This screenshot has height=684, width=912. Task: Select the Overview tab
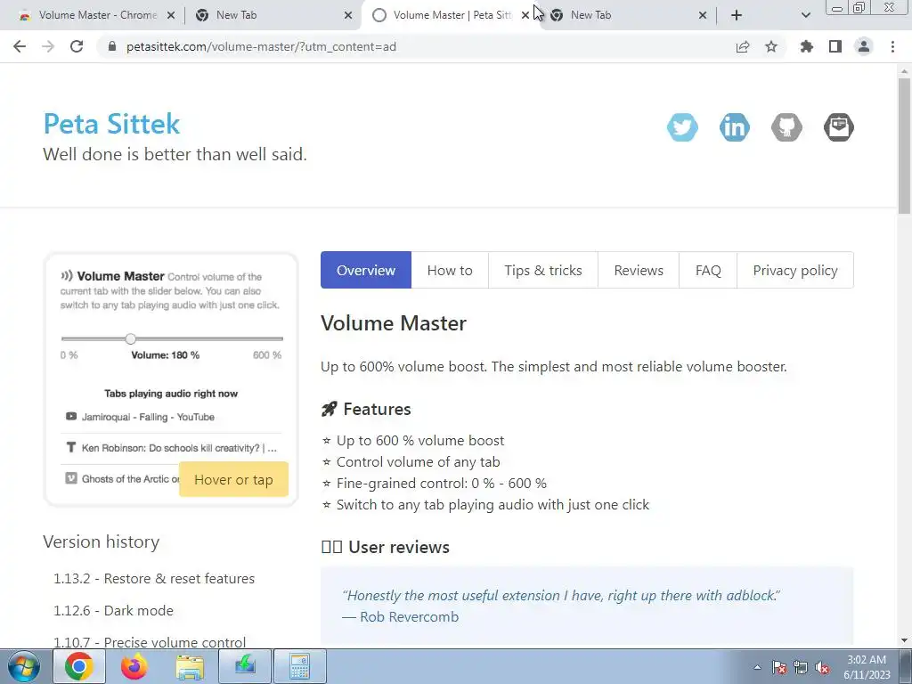[x=366, y=270]
